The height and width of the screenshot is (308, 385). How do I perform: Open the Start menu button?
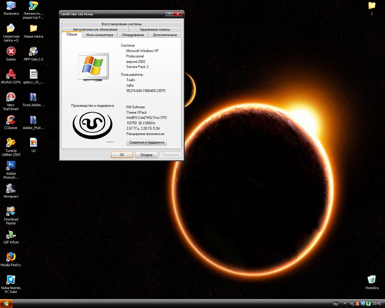[6, 303]
